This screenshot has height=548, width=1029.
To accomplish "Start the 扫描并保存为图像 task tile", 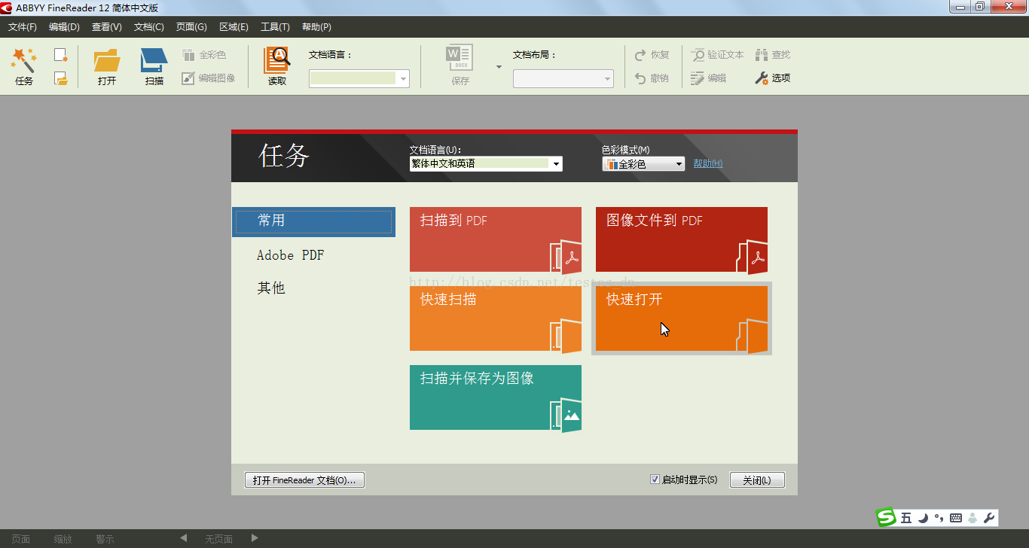I will click(x=496, y=397).
